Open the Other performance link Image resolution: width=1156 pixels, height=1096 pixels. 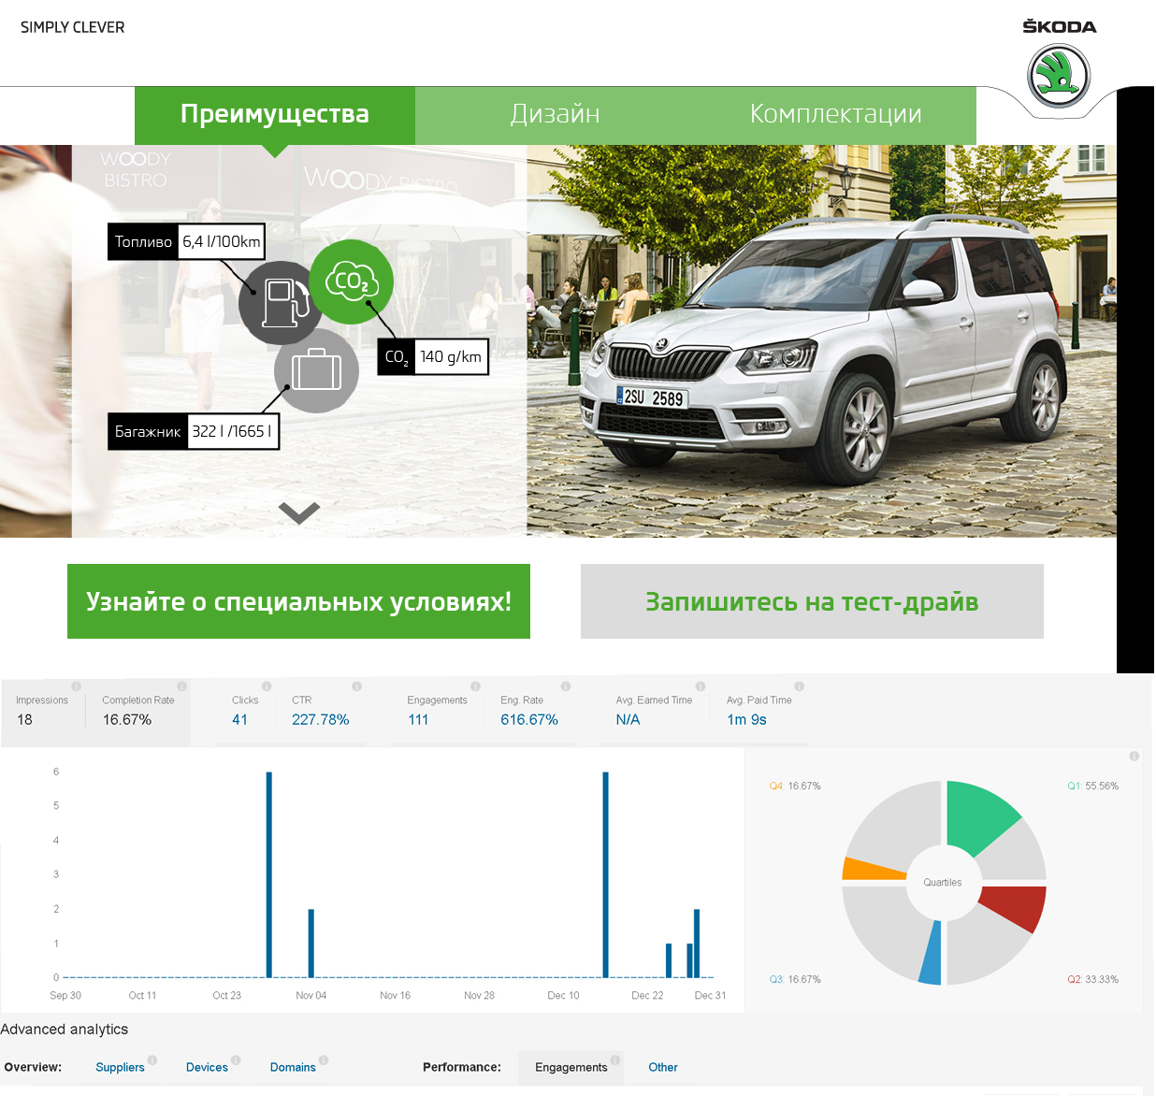click(x=663, y=1068)
